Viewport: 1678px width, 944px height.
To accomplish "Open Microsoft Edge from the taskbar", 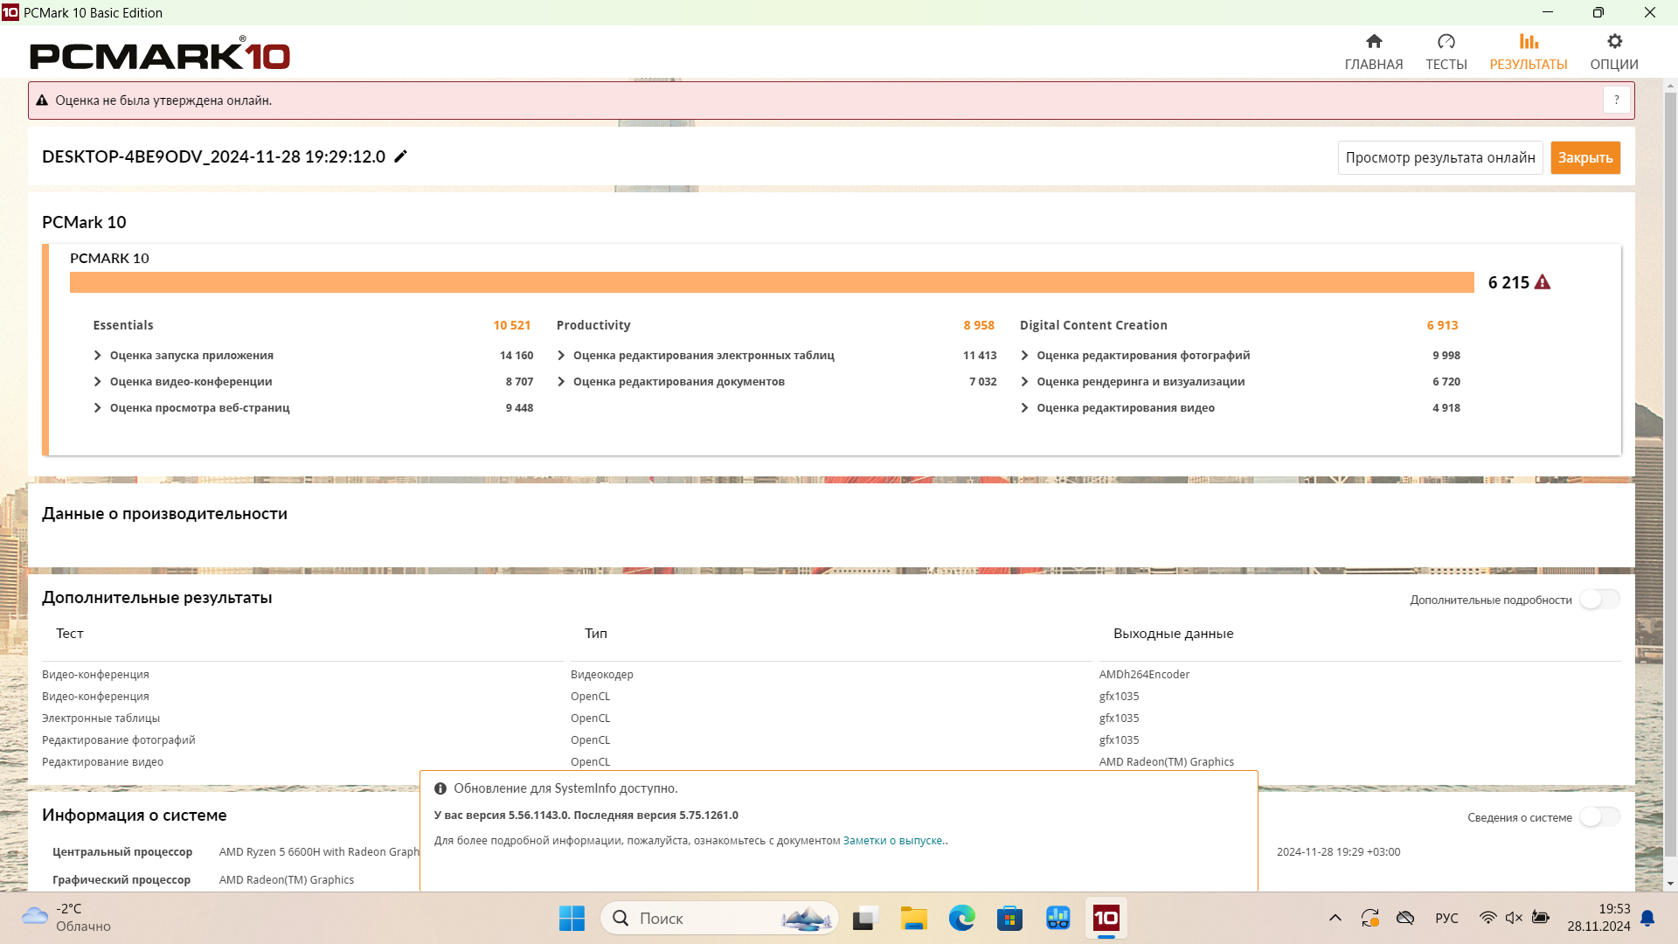I will pos(961,918).
